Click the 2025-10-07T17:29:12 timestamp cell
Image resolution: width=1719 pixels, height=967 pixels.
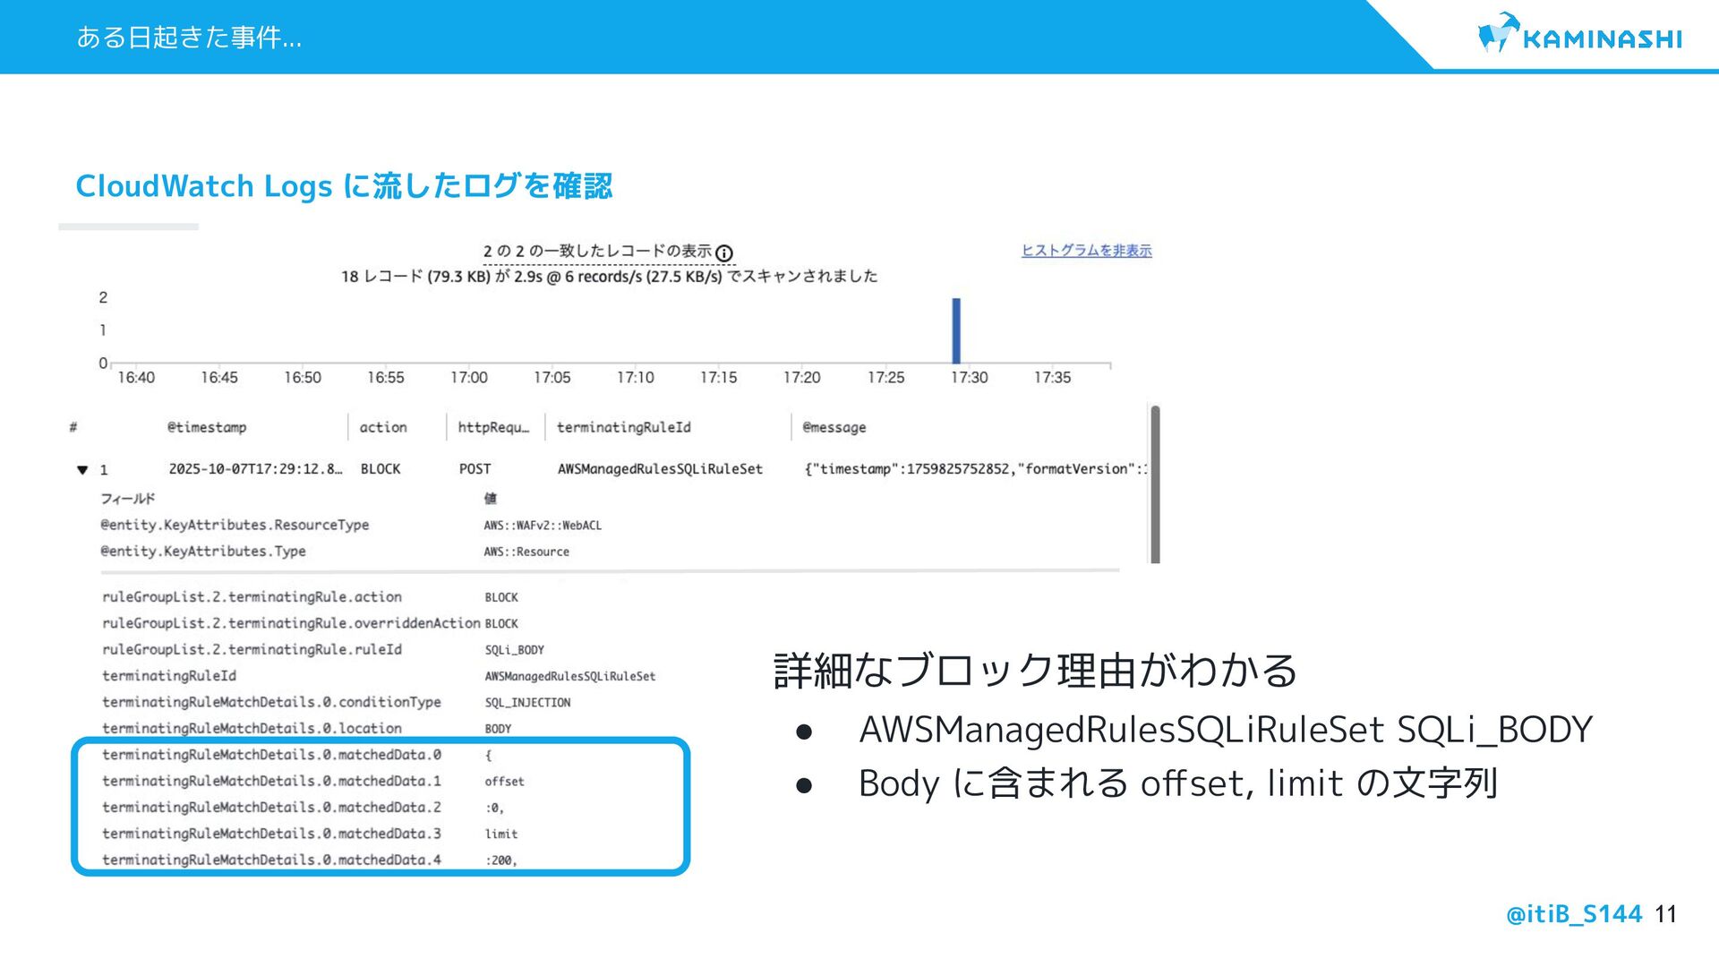(254, 469)
